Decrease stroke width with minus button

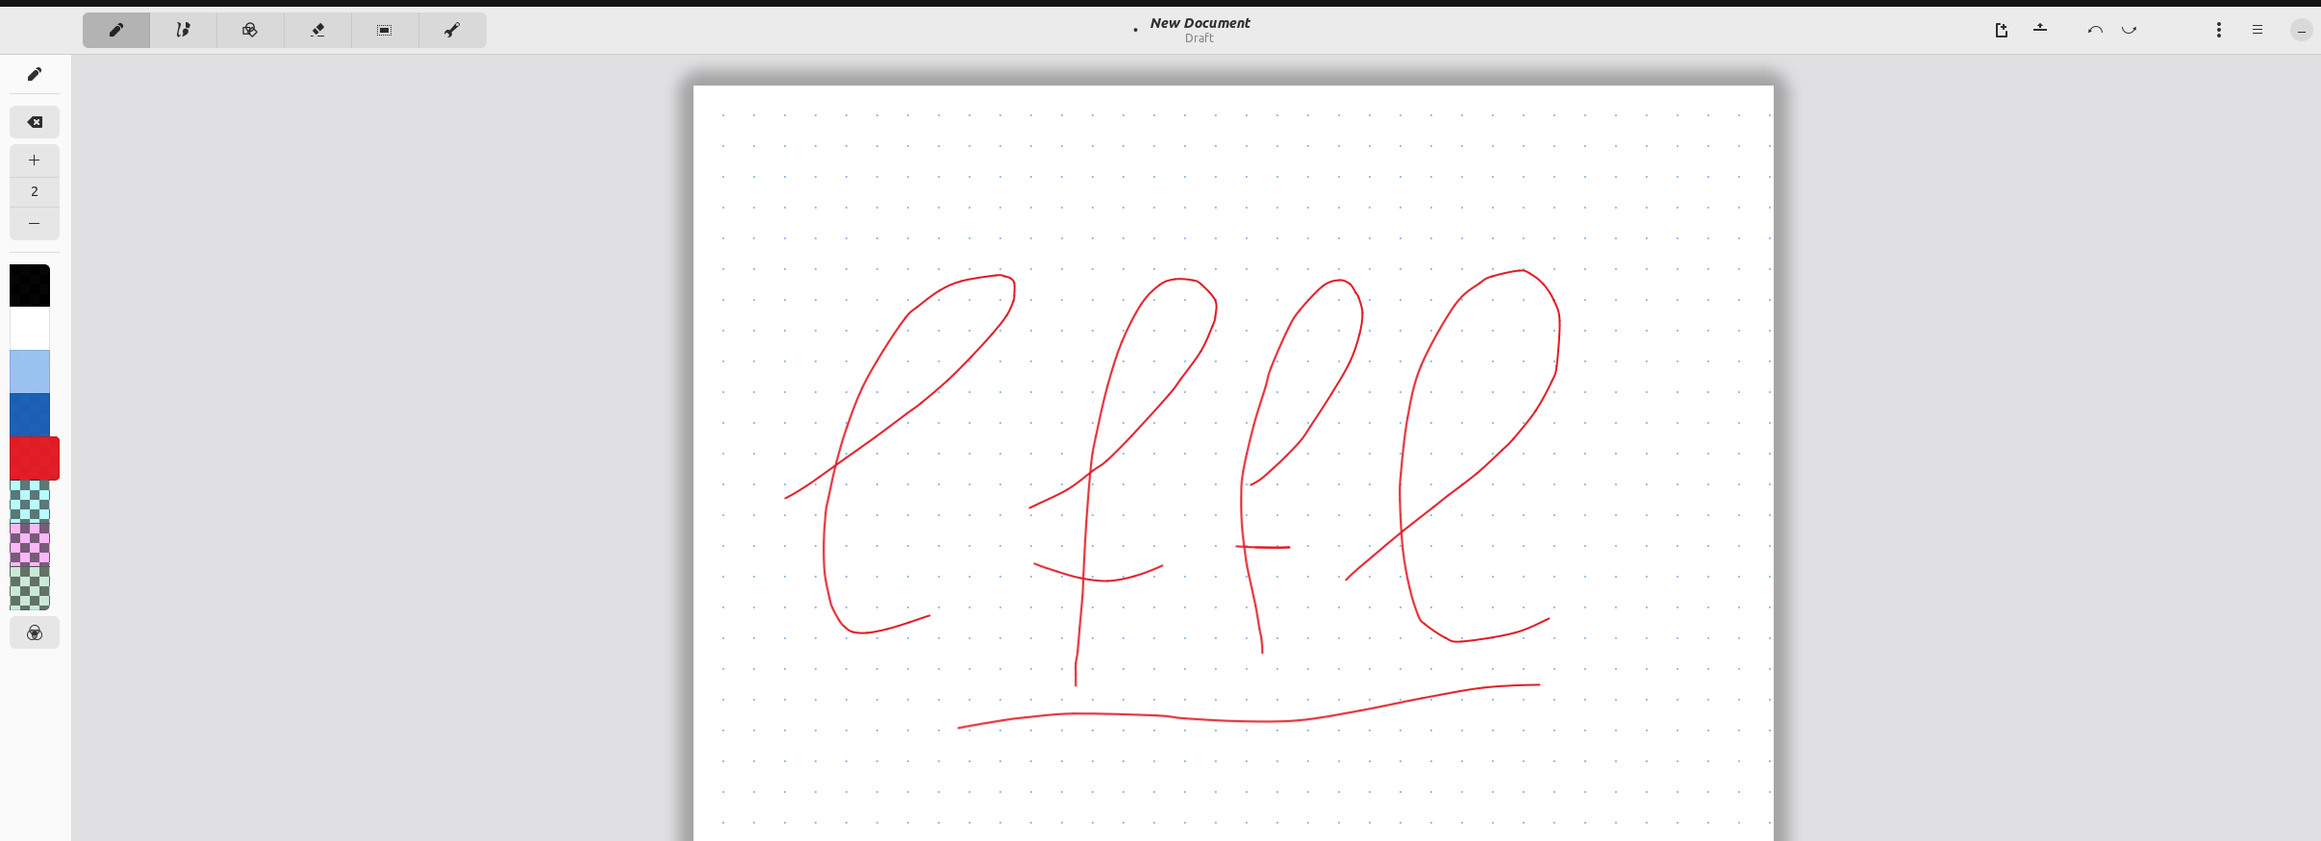[x=35, y=224]
